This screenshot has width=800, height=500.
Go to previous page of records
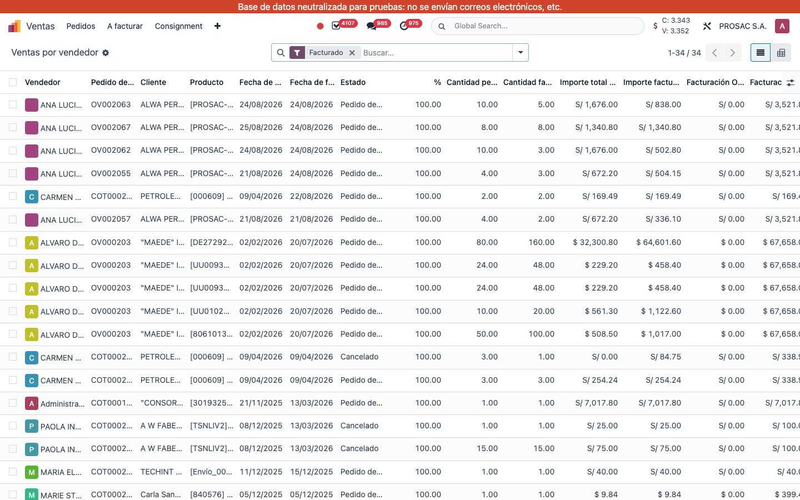point(714,53)
